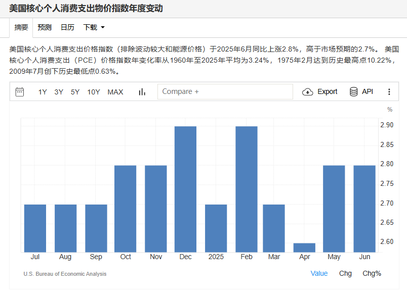Viewport: 407px width, 297px height.
Task: Click the Aug bar in the chart
Action: pyautogui.click(x=66, y=228)
